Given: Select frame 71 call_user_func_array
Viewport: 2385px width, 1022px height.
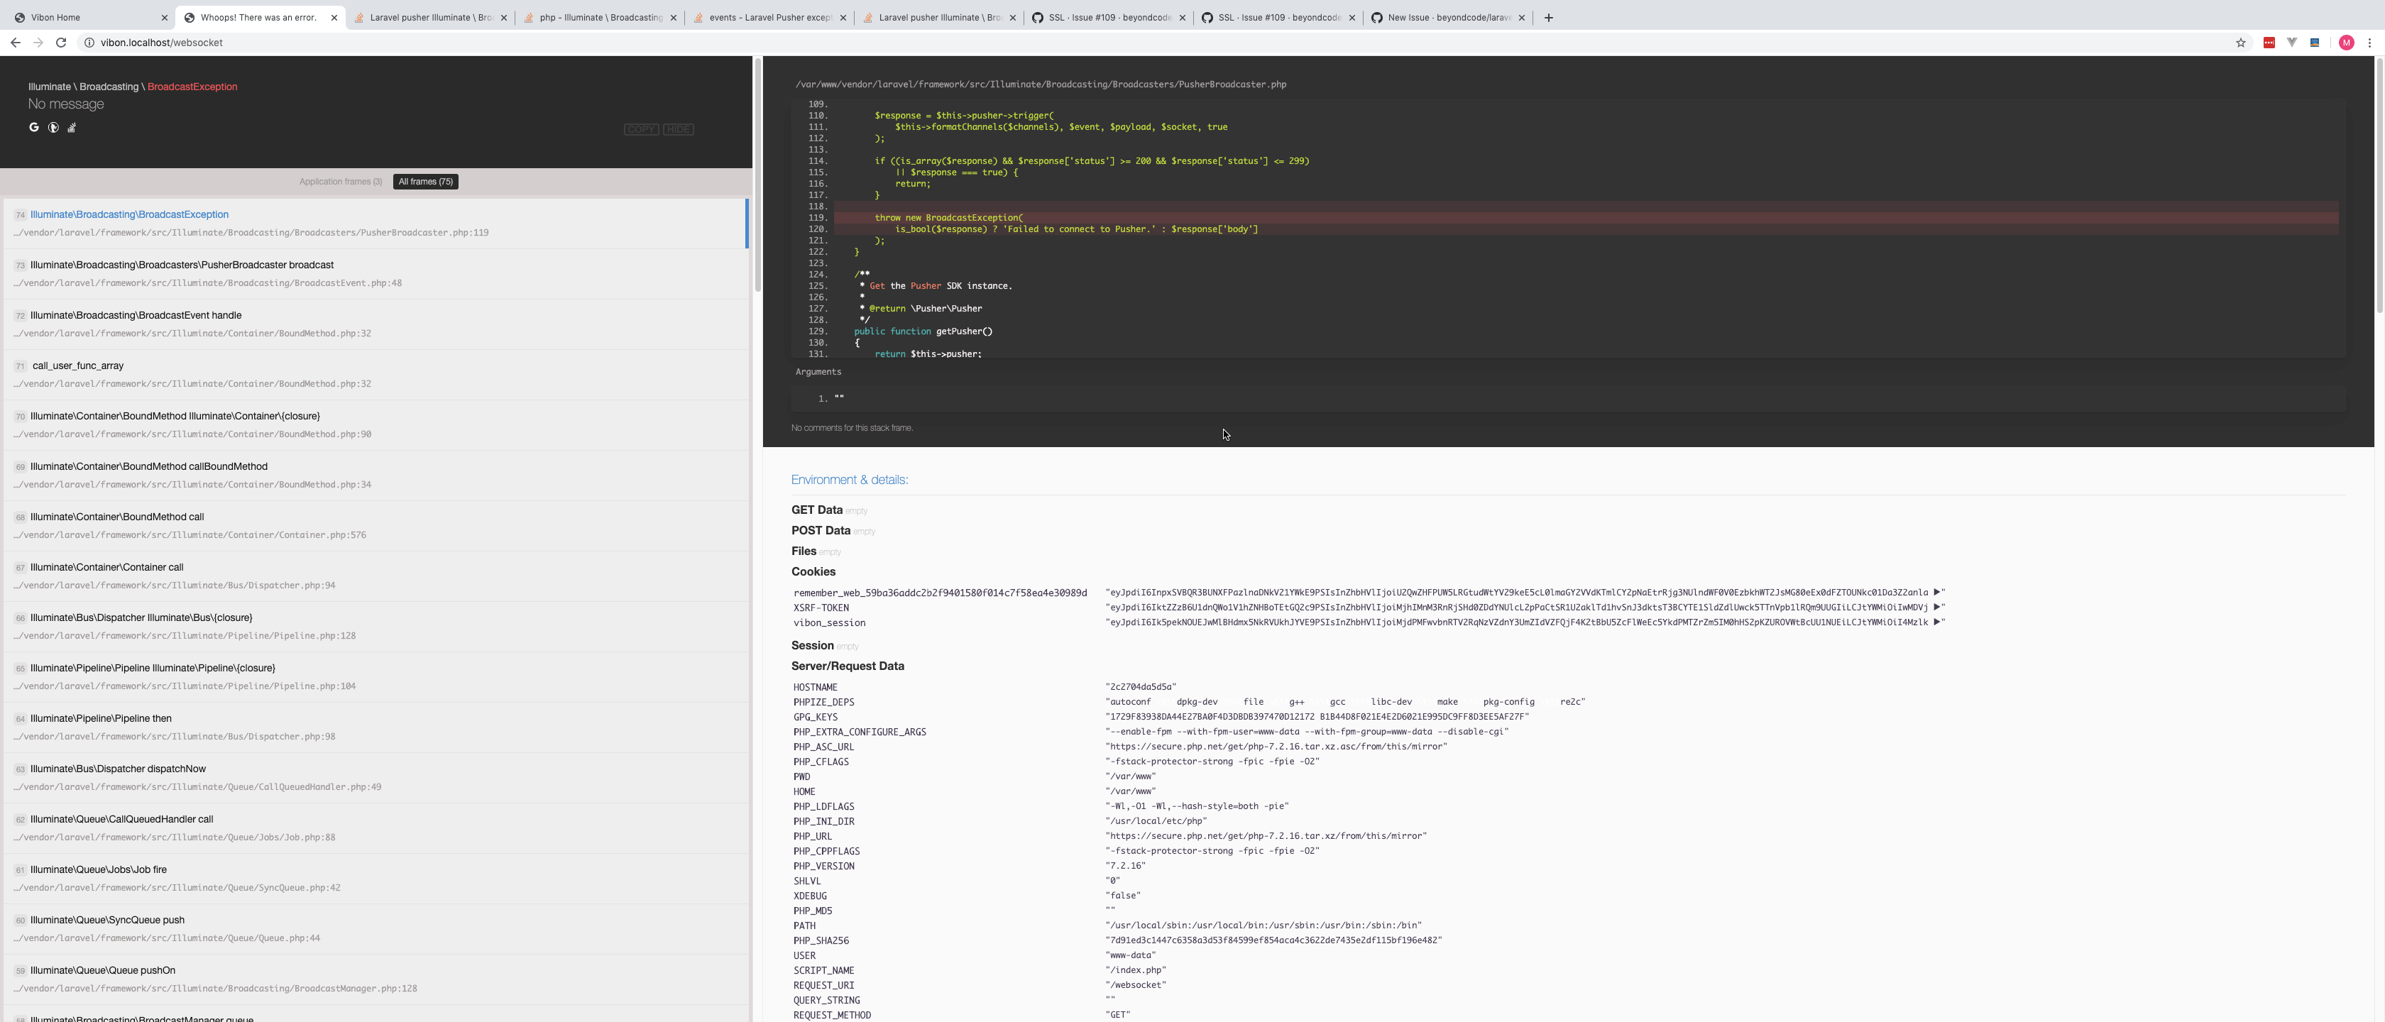Looking at the screenshot, I should click(x=375, y=375).
